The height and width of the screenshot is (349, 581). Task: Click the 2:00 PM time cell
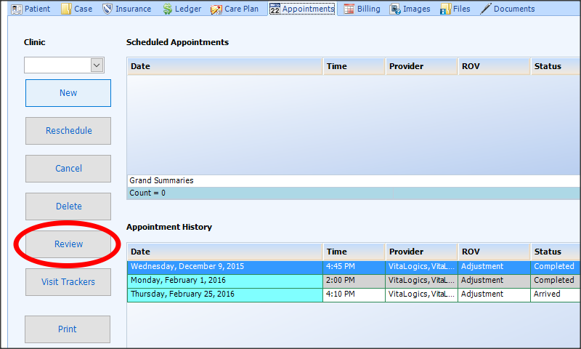(x=354, y=281)
